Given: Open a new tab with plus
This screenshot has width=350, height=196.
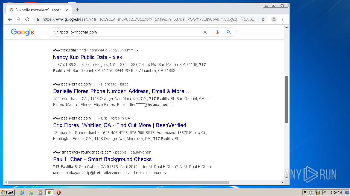Looking at the screenshot, I should (78, 10).
